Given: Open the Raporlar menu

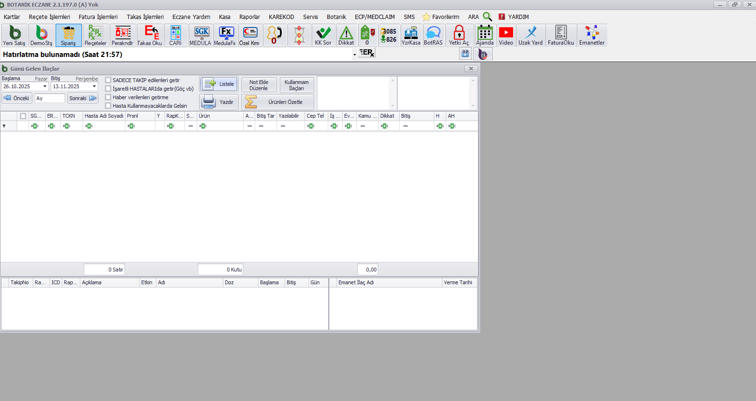Looking at the screenshot, I should [x=249, y=17].
